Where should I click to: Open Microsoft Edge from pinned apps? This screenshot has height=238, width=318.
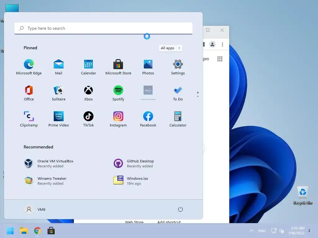[x=29, y=67]
